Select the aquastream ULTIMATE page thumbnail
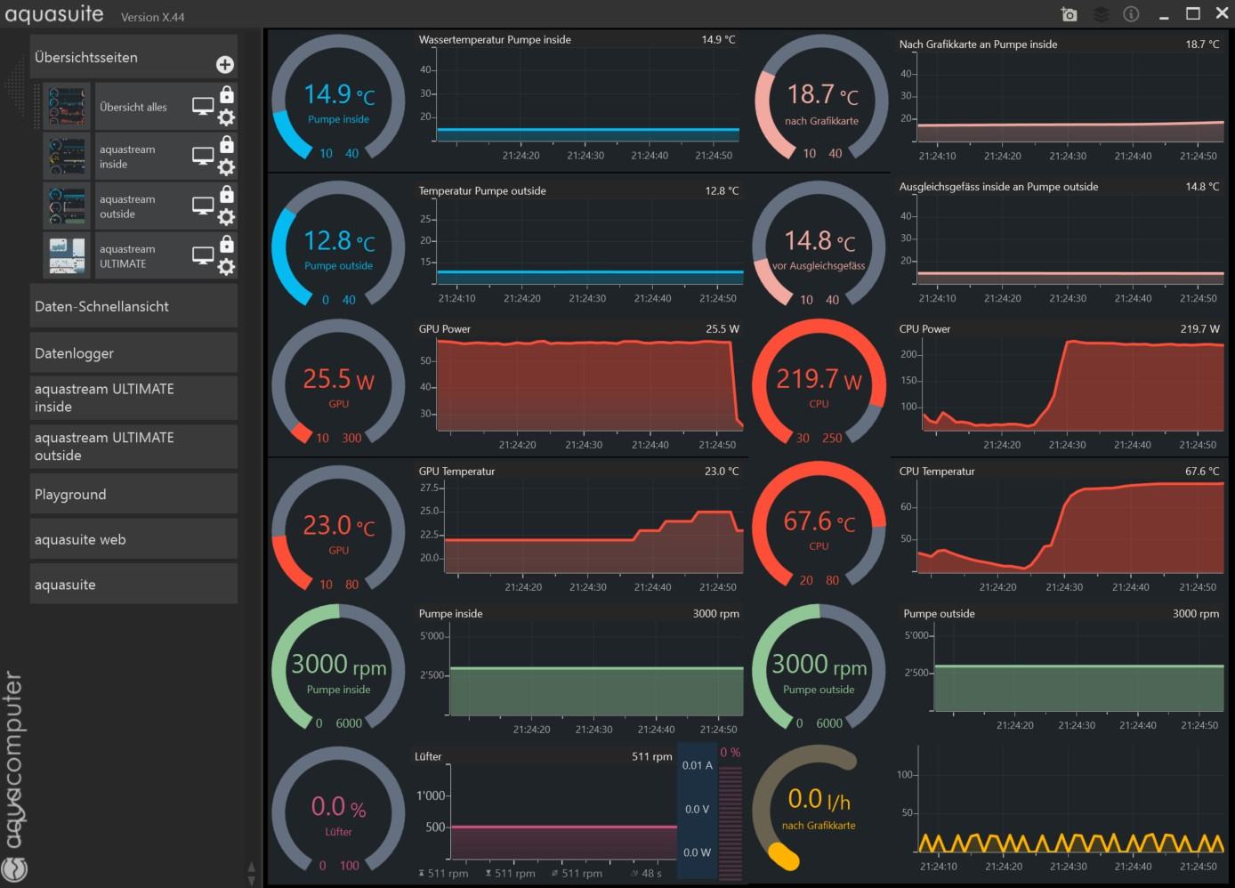Viewport: 1235px width, 888px height. 68,256
